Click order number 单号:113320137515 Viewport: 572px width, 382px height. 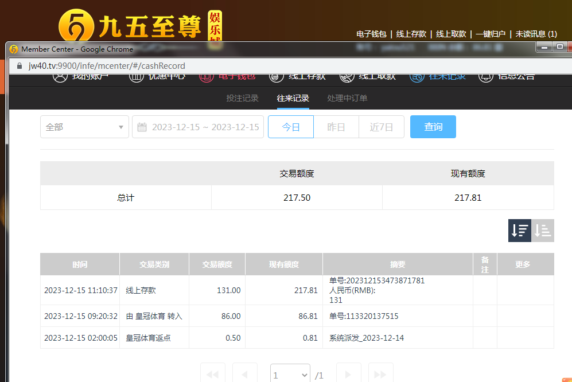[364, 316]
